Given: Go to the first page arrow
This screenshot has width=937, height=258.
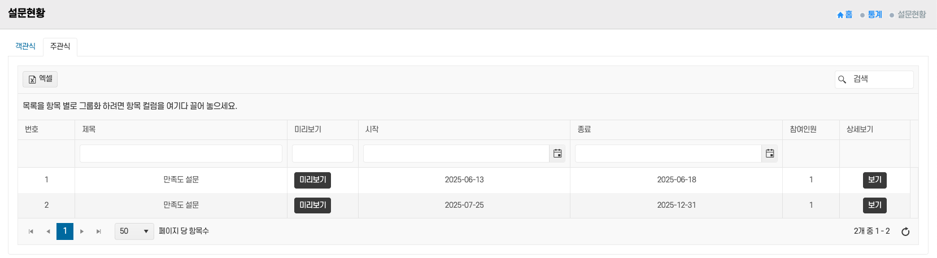Looking at the screenshot, I should coord(31,231).
